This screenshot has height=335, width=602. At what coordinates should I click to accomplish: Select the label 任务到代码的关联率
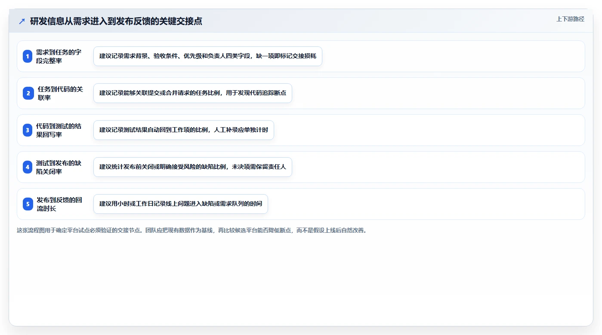[60, 93]
